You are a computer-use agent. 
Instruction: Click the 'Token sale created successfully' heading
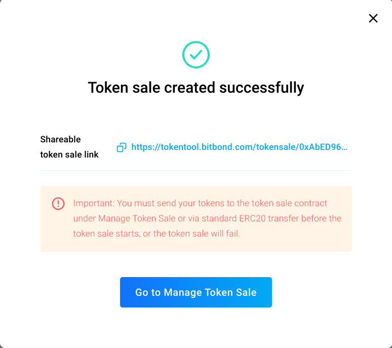pyautogui.click(x=196, y=88)
